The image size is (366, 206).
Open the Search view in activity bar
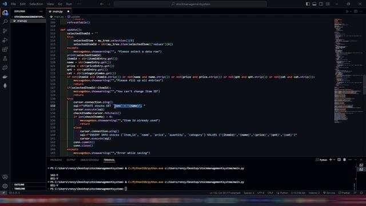[x=5, y=22]
